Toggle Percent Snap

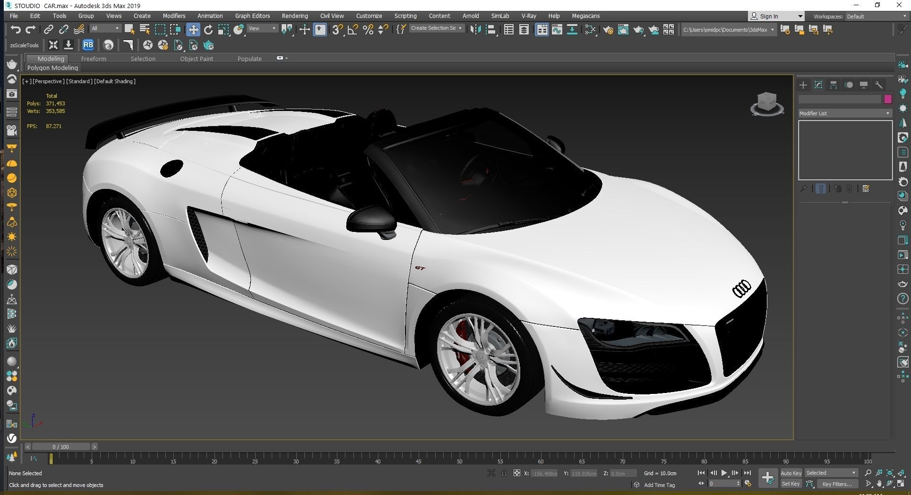368,29
